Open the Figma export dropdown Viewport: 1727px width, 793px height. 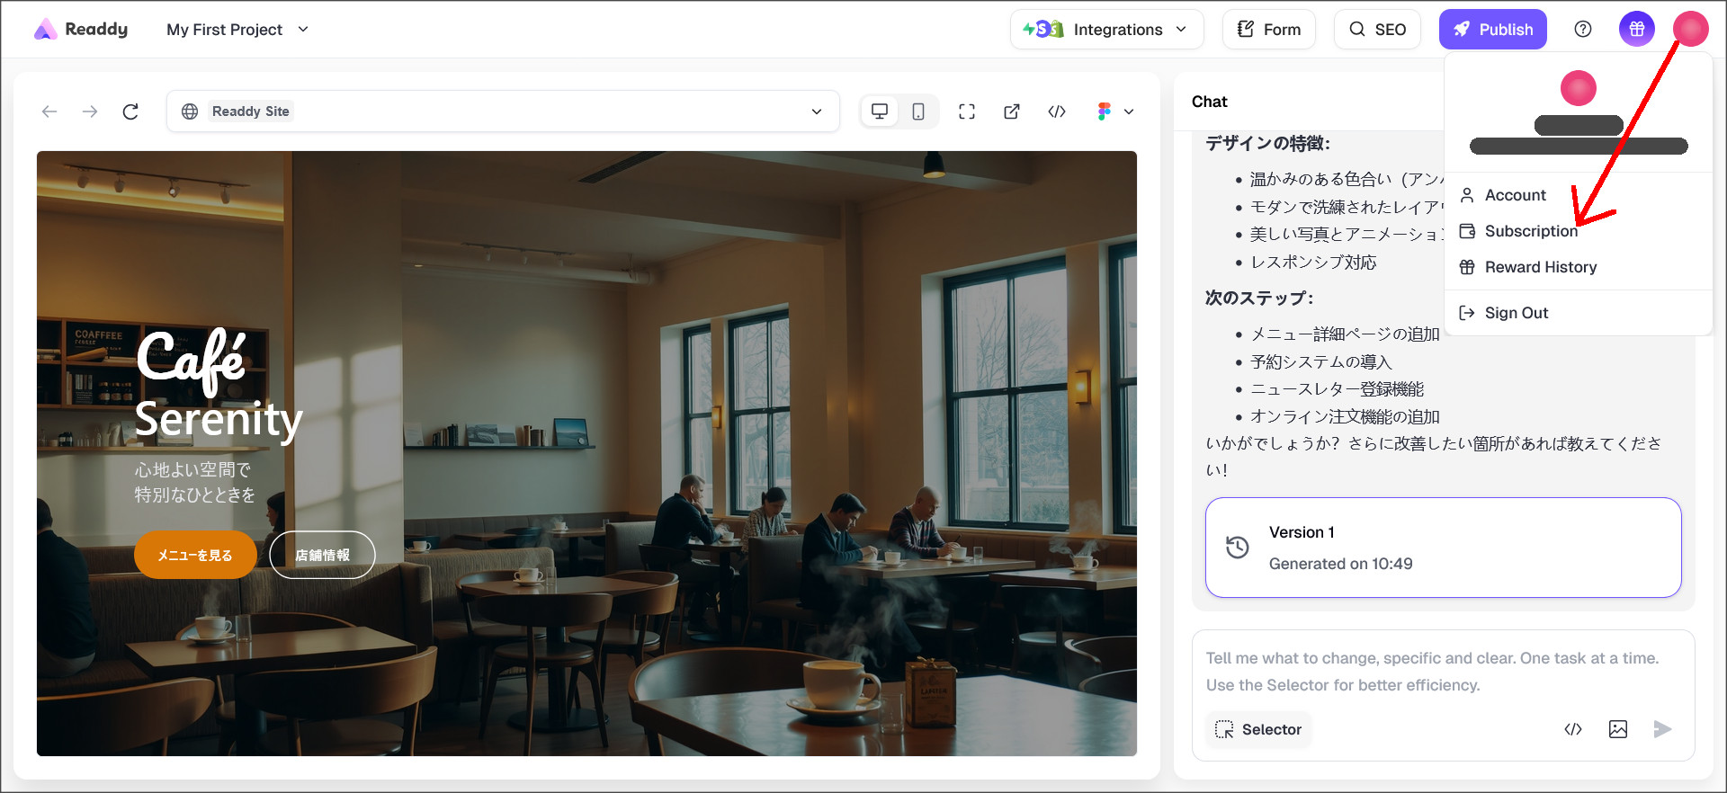1115,111
